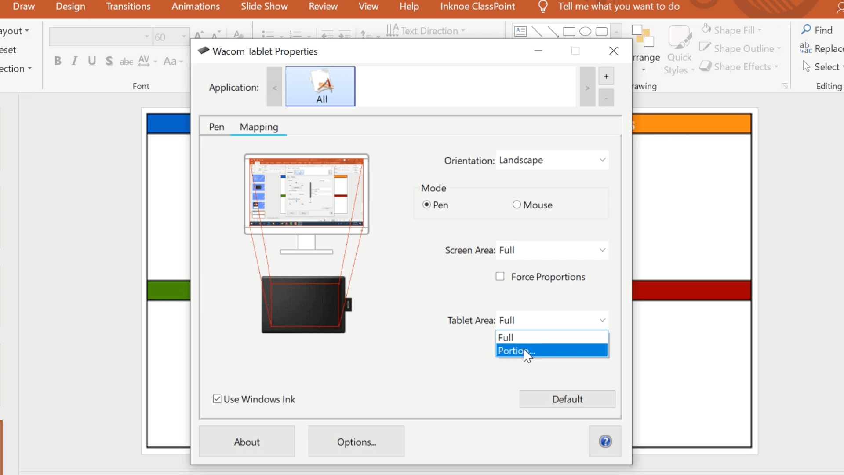Image resolution: width=844 pixels, height=475 pixels.
Task: Open the Animations ribbon tab
Action: point(196,7)
